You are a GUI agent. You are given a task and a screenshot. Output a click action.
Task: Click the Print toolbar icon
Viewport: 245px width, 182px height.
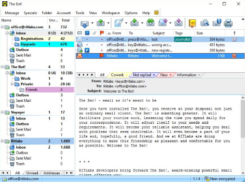228,24
